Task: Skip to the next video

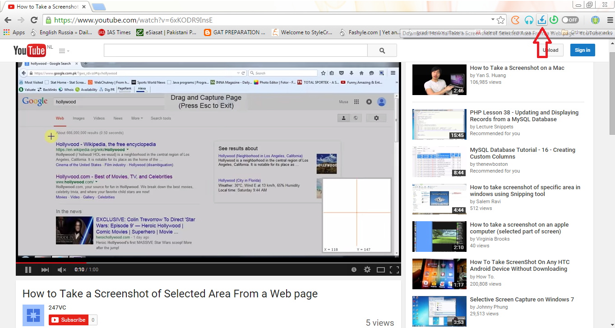Action: (x=45, y=269)
